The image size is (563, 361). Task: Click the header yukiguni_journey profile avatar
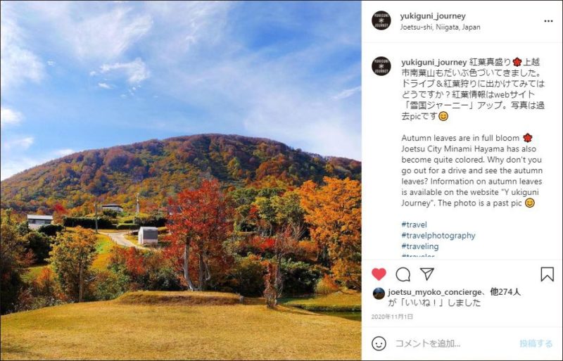381,20
